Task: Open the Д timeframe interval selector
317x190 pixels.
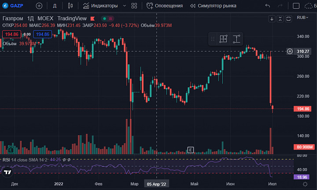Action: pyautogui.click(x=55, y=6)
